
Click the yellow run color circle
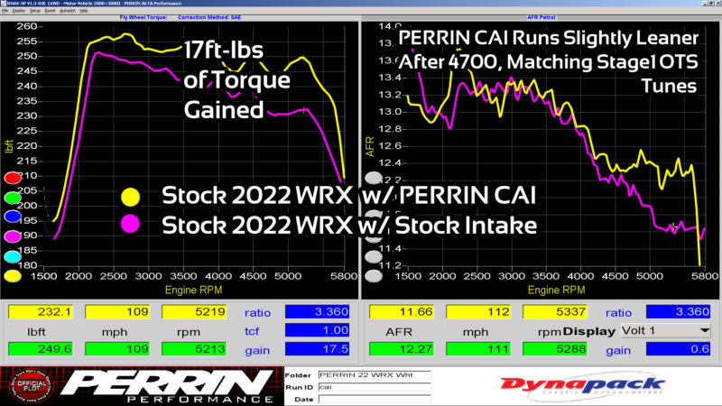pos(13,276)
